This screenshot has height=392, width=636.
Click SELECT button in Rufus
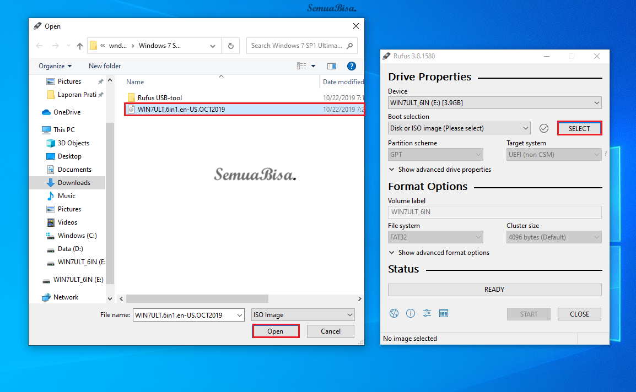(x=579, y=128)
